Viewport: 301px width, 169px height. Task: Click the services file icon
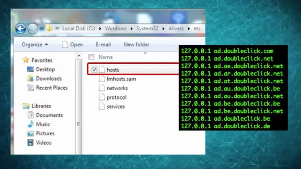point(102,106)
